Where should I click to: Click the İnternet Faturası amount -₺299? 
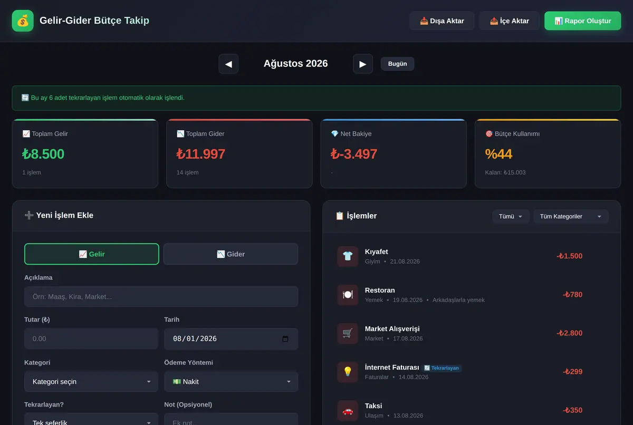(573, 372)
